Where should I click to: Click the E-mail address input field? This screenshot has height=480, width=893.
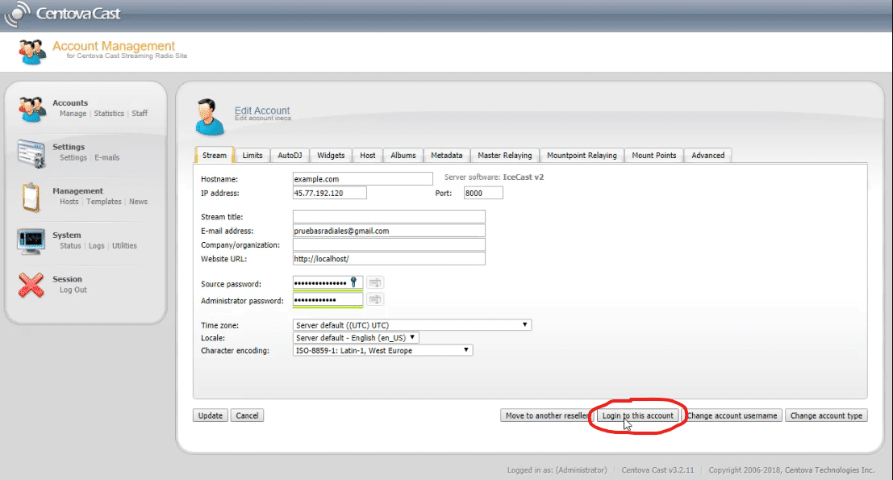389,231
